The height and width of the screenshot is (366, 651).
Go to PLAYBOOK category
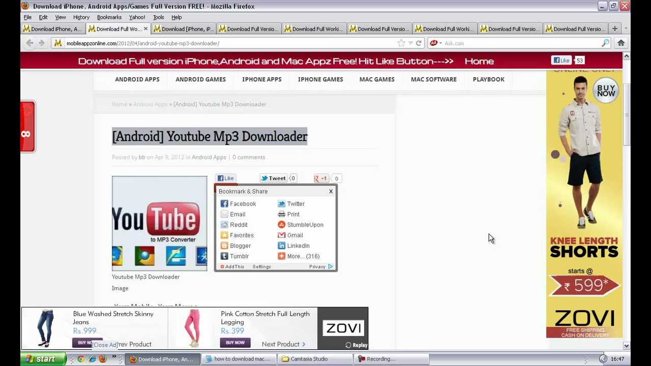[488, 79]
